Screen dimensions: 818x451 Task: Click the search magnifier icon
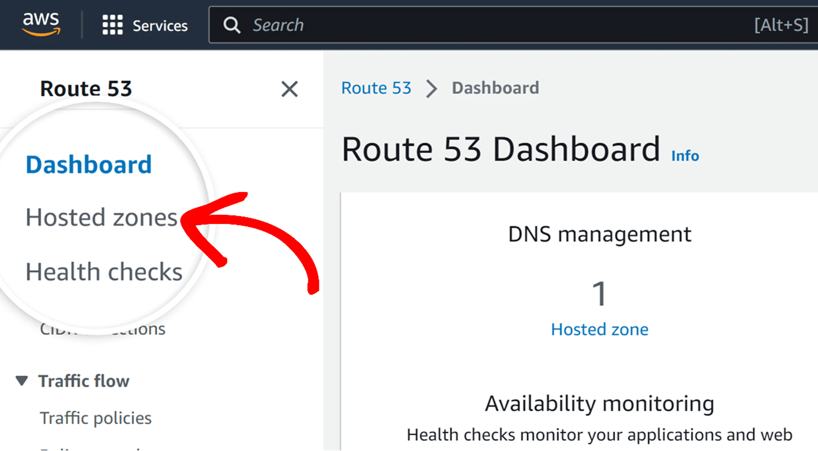(x=232, y=25)
